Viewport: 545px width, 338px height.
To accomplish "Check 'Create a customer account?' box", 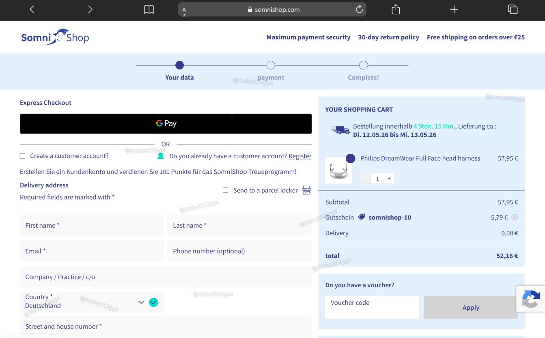I will point(22,156).
